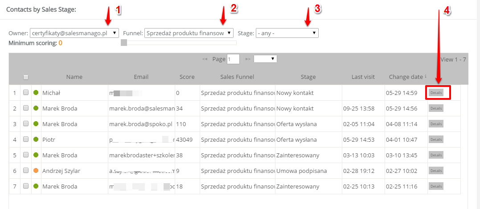This screenshot has height=209, width=480.
Task: Check the box for row 5, Marek Broda
Action: (26, 155)
